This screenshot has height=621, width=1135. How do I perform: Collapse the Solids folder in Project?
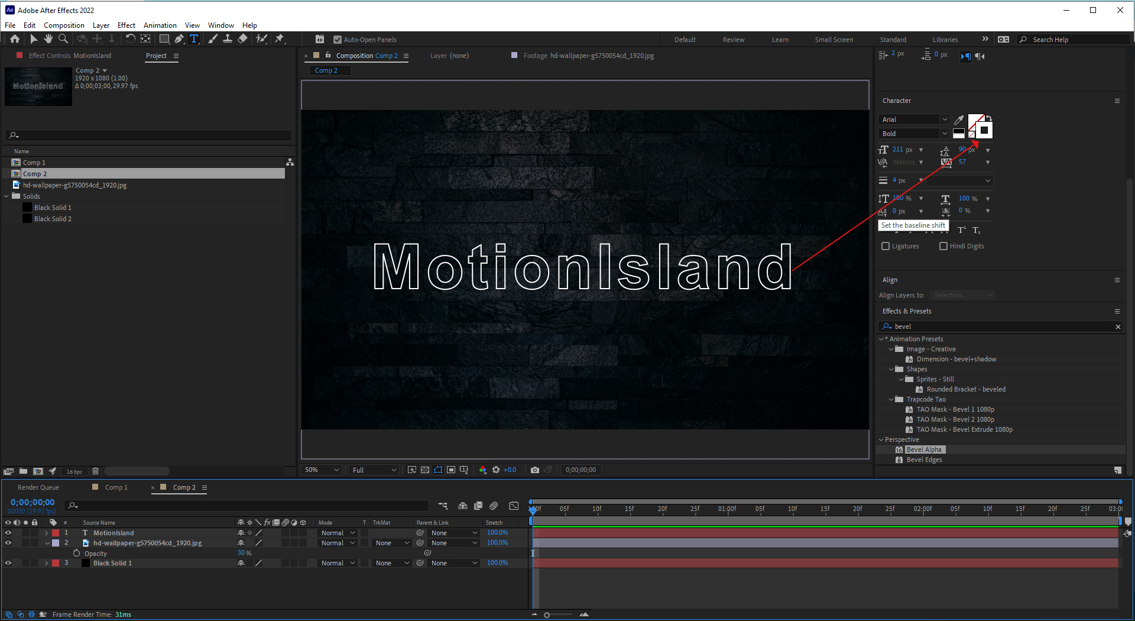[7, 196]
